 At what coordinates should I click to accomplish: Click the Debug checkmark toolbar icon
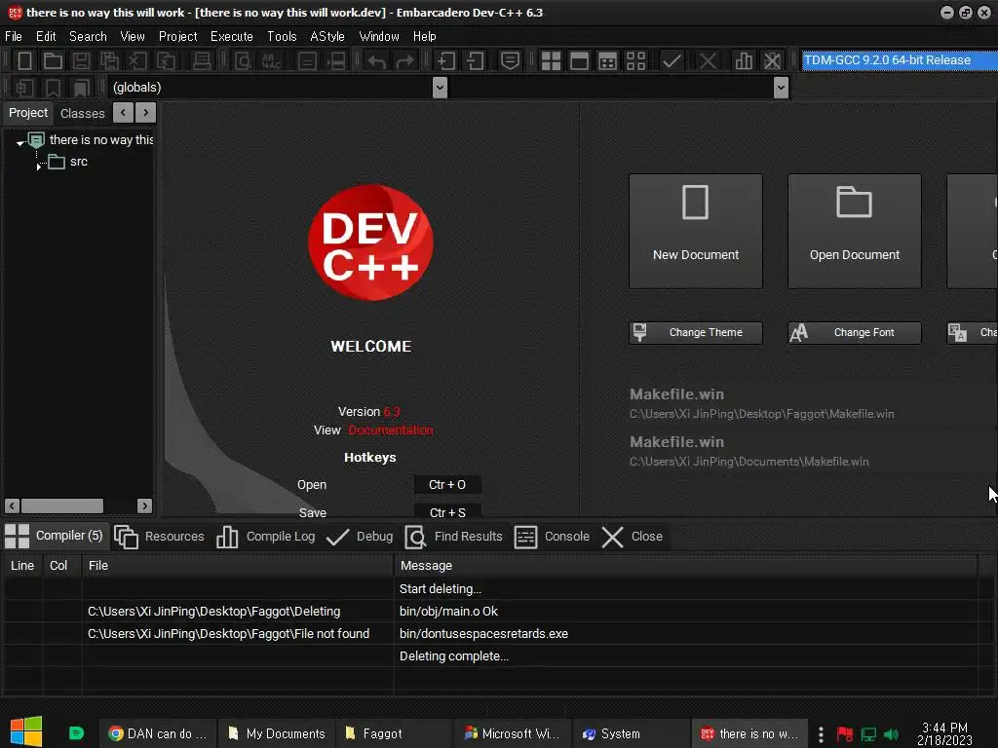[x=672, y=61]
